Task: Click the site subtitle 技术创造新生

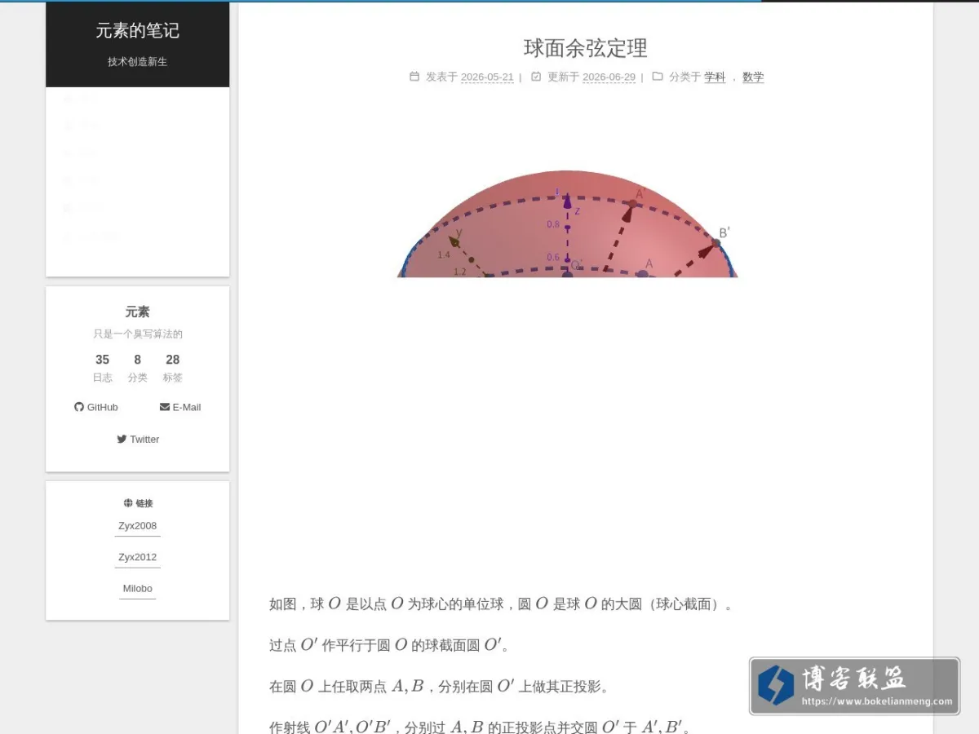Action: 137,62
